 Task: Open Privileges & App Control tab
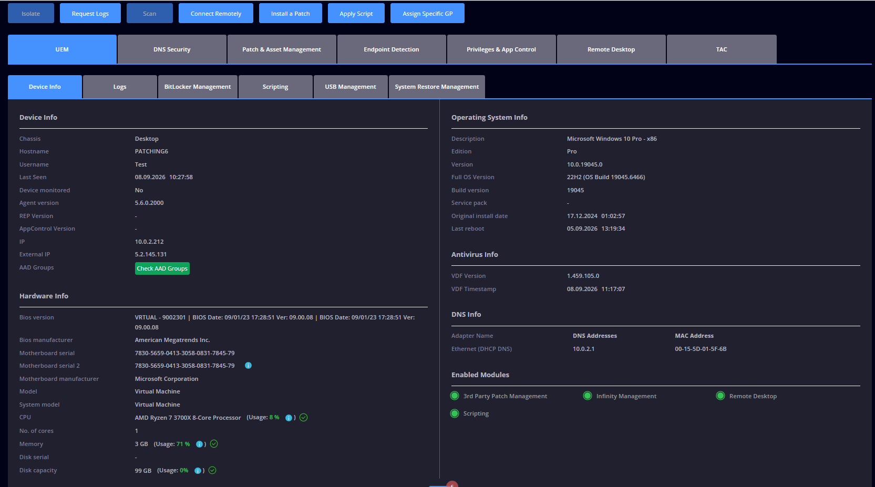pos(501,49)
